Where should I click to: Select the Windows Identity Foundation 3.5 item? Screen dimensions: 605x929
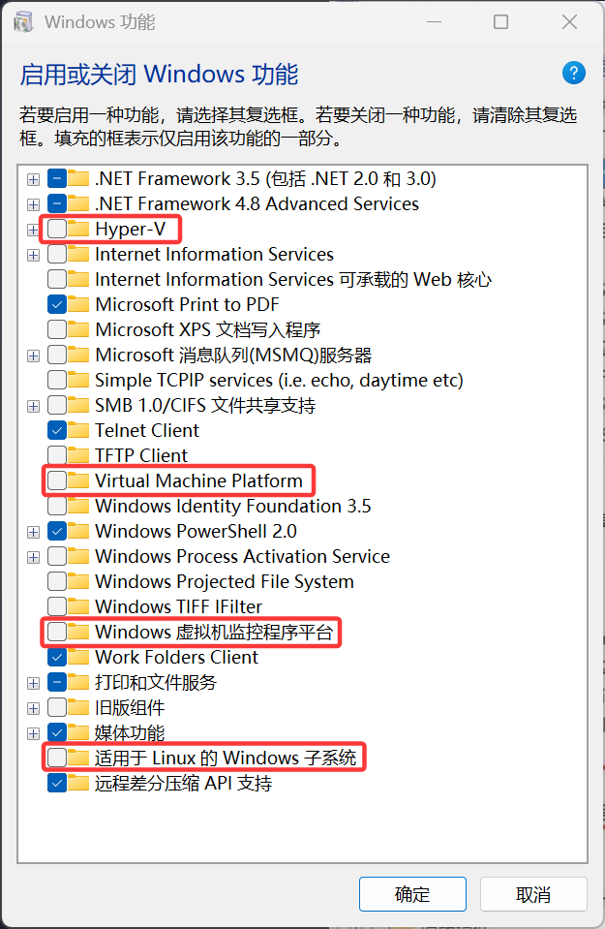point(232,507)
